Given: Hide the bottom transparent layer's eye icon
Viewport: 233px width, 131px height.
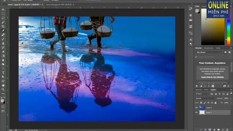Looking at the screenshot, I should pos(197,112).
